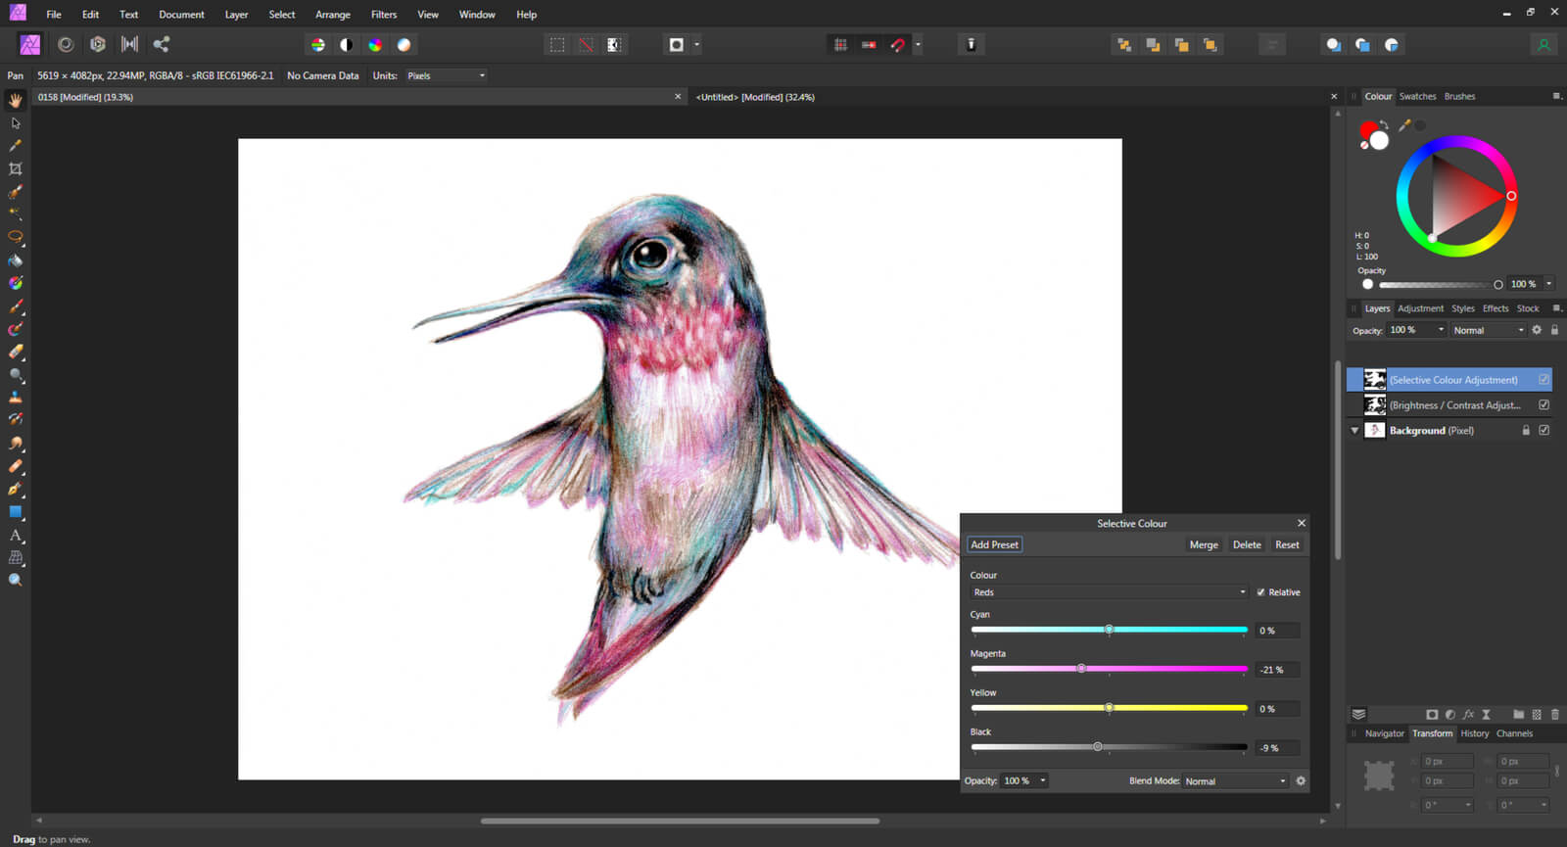Toggle the Force Pixel Alignment grid icon
The image size is (1567, 847).
(x=840, y=45)
